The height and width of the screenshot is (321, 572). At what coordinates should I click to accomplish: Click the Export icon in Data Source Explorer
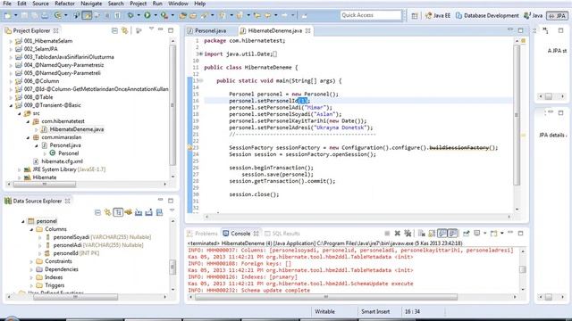pyautogui.click(x=149, y=212)
